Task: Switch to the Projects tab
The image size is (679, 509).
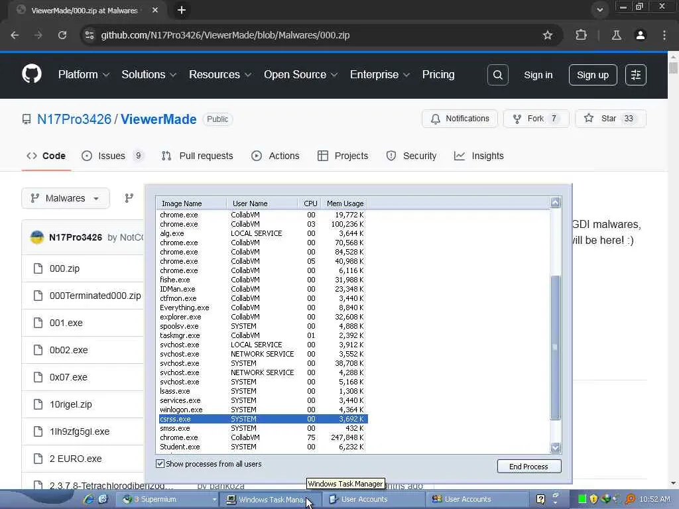Action: coord(343,156)
